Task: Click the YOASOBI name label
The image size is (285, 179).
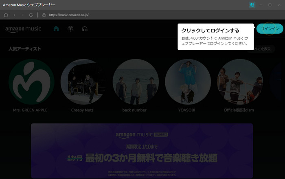Action: 186,110
